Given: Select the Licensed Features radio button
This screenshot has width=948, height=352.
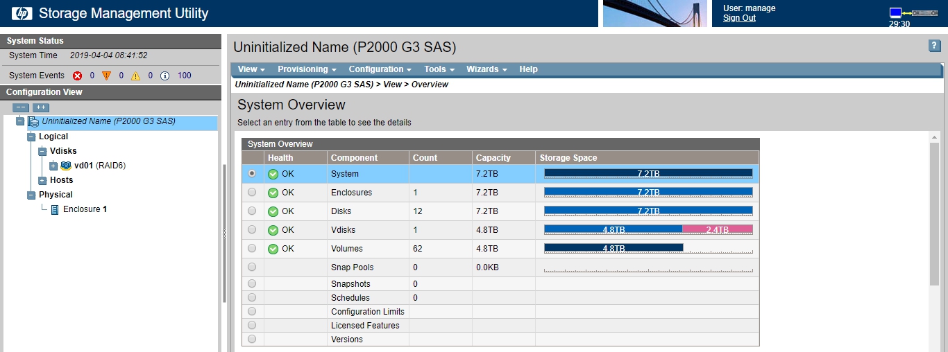Looking at the screenshot, I should [251, 325].
